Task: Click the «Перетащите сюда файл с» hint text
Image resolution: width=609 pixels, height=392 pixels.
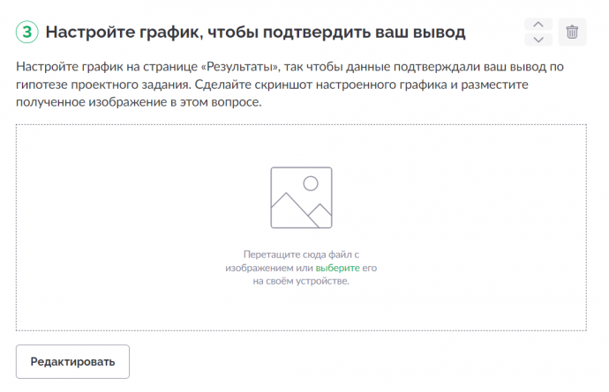Action: [301, 255]
